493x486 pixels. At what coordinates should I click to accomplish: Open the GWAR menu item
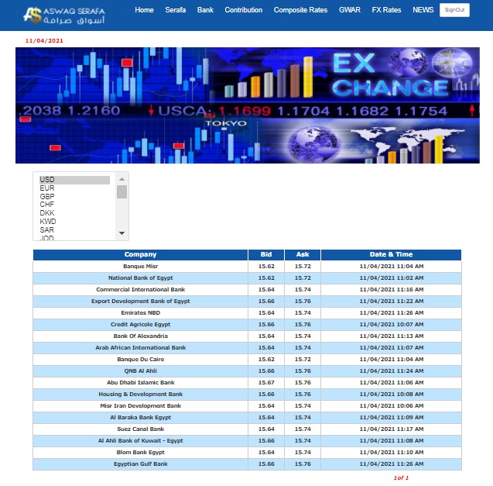pyautogui.click(x=350, y=10)
